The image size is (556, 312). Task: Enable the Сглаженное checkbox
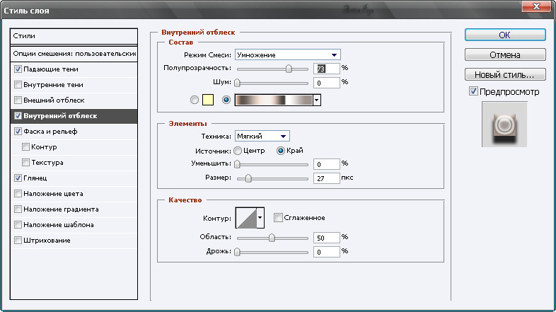pyautogui.click(x=278, y=217)
